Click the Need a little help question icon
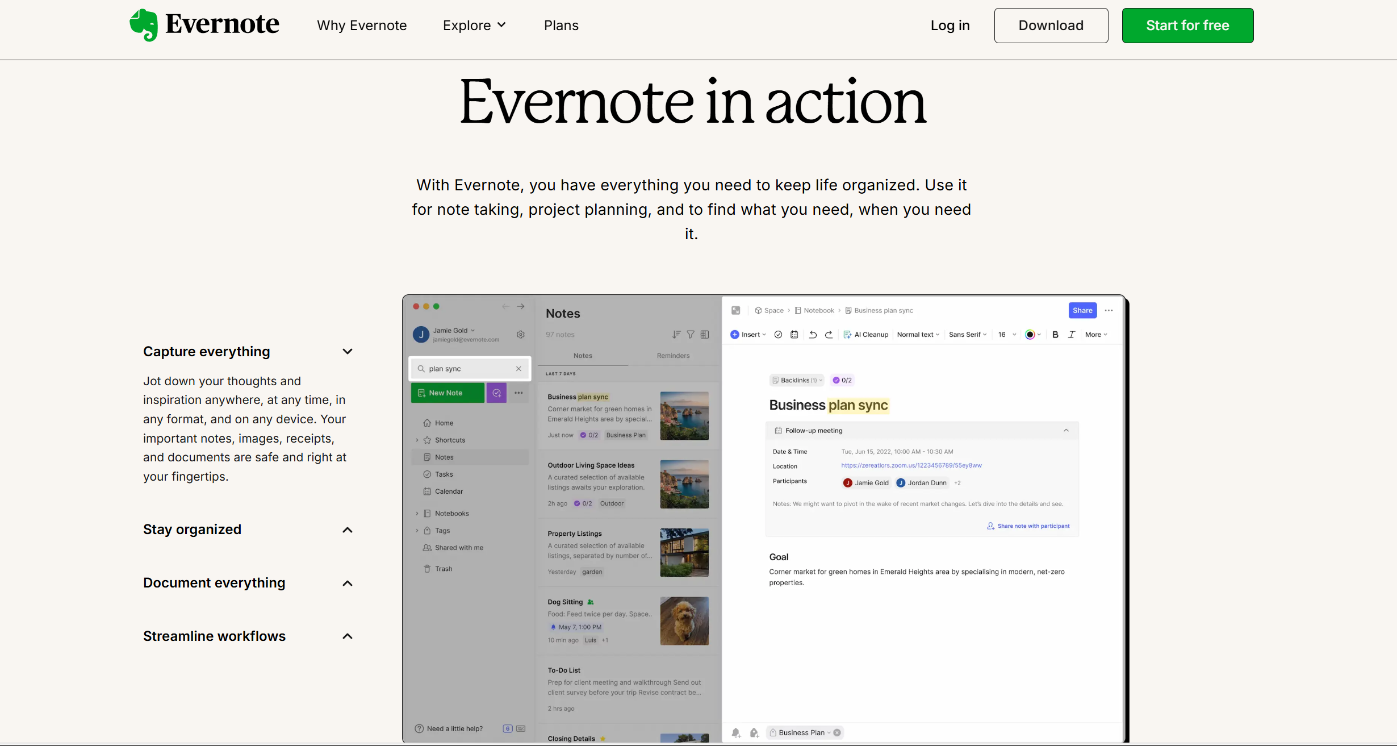The image size is (1397, 746). pyautogui.click(x=419, y=729)
